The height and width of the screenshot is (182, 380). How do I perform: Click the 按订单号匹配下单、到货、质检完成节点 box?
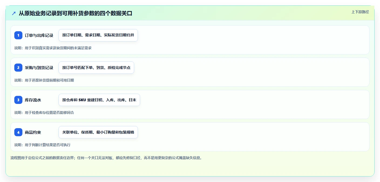(96, 68)
